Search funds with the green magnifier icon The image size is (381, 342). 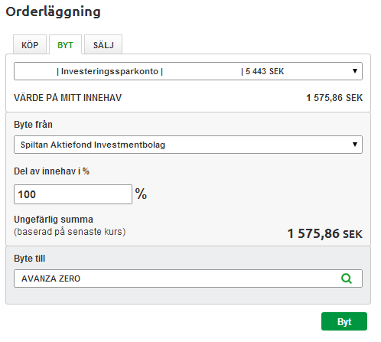[x=347, y=278]
